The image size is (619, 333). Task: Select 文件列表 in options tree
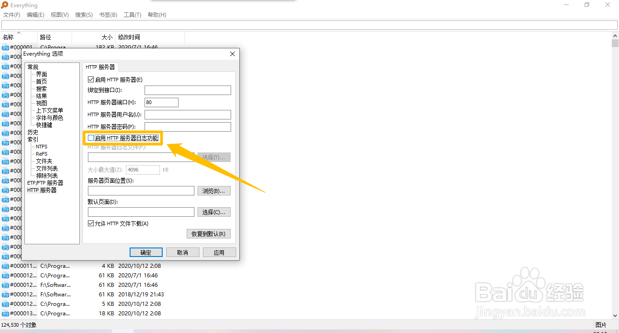click(x=47, y=168)
